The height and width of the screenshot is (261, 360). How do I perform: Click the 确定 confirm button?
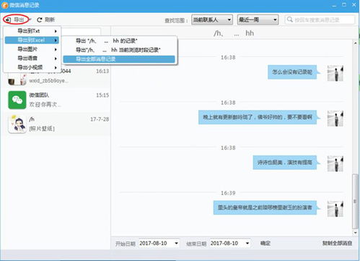[265, 243]
